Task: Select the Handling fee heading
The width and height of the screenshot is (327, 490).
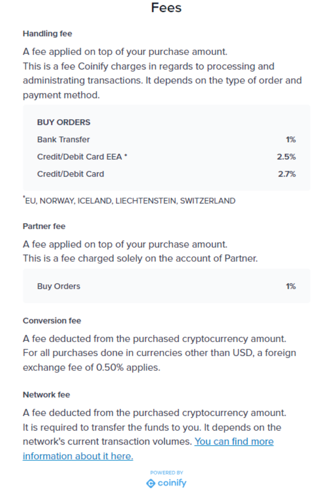Action: [47, 33]
